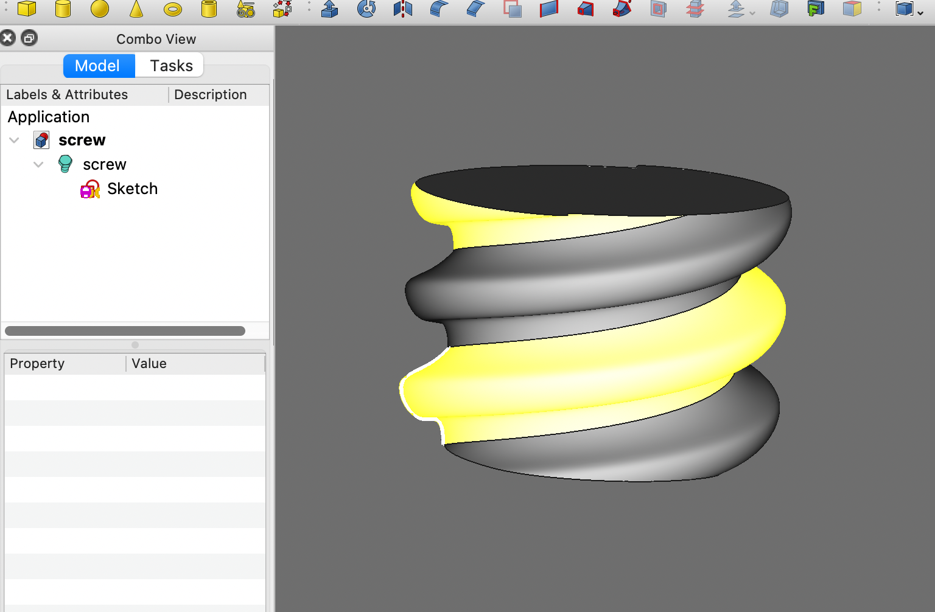Create a Cylinder primitive

click(x=63, y=9)
